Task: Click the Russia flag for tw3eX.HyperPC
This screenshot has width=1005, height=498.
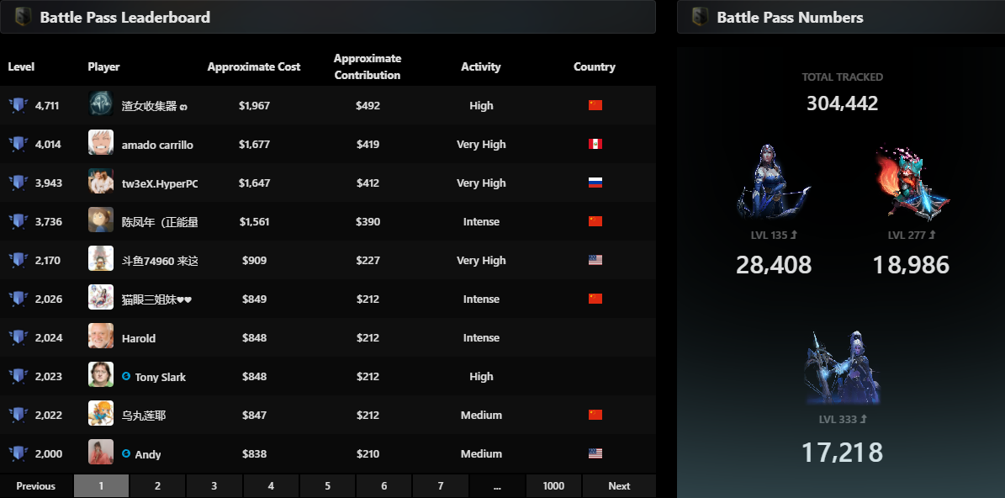Action: pos(595,183)
